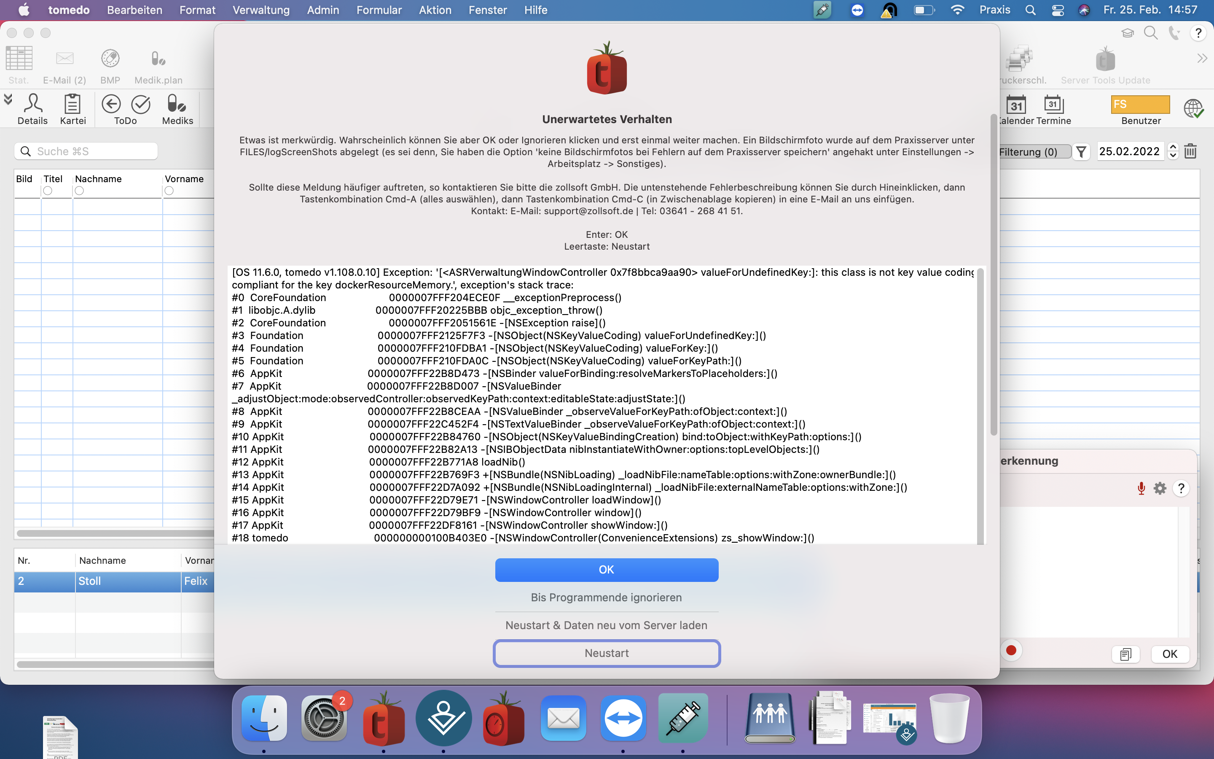
Task: Open the Mediks pill icon
Action: click(177, 103)
